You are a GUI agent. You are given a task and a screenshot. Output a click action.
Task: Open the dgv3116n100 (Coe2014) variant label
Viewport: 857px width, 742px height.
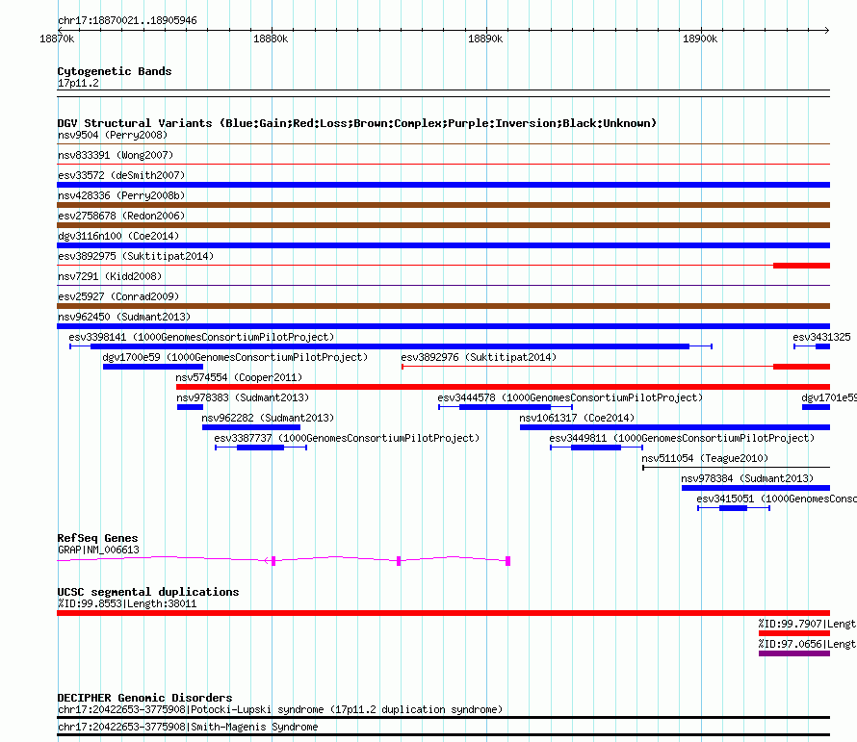click(118, 236)
